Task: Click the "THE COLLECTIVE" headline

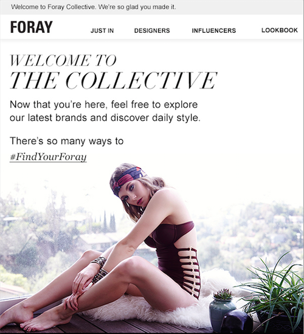Action: (x=113, y=80)
